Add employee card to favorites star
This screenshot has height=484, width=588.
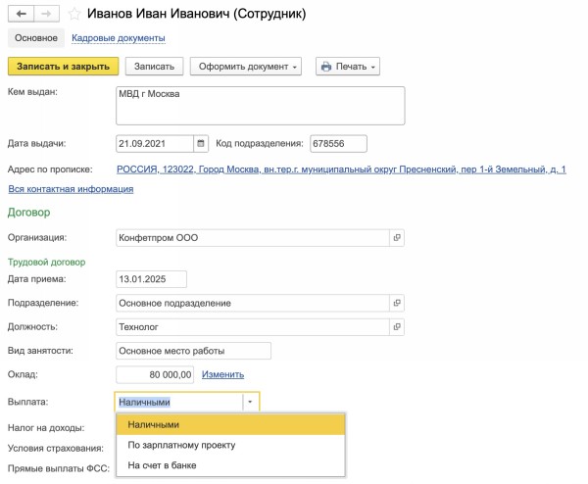point(73,15)
